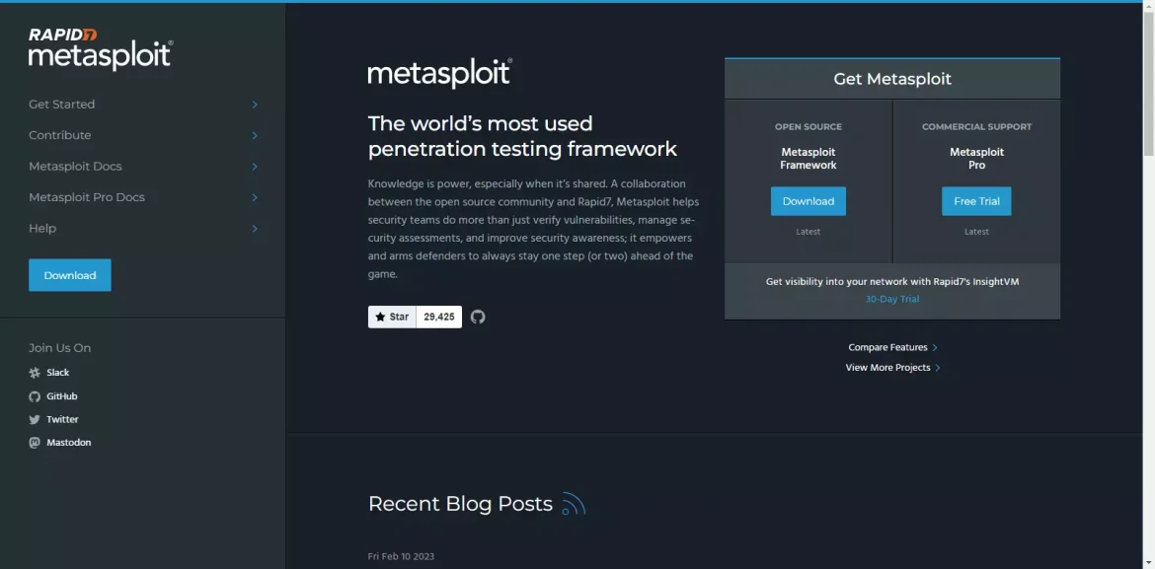Open the Help menu item
Image resolution: width=1155 pixels, height=569 pixels.
click(42, 228)
